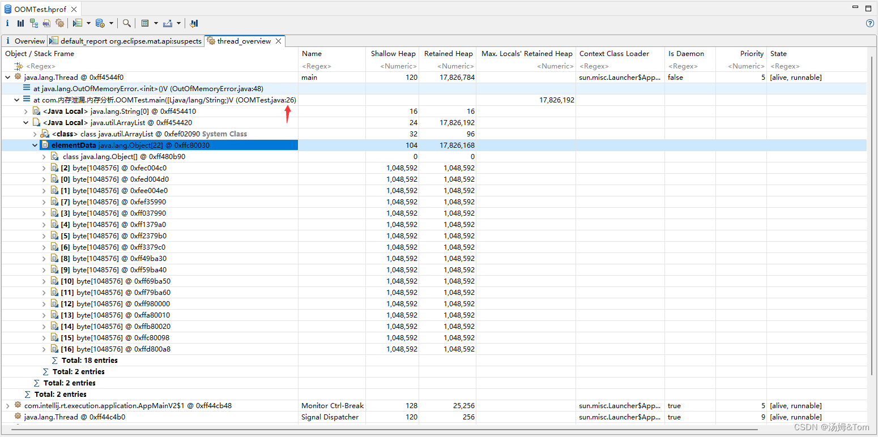Image resolution: width=878 pixels, height=437 pixels.
Task: Open the dropdown arrow beside the export icon
Action: (x=178, y=23)
